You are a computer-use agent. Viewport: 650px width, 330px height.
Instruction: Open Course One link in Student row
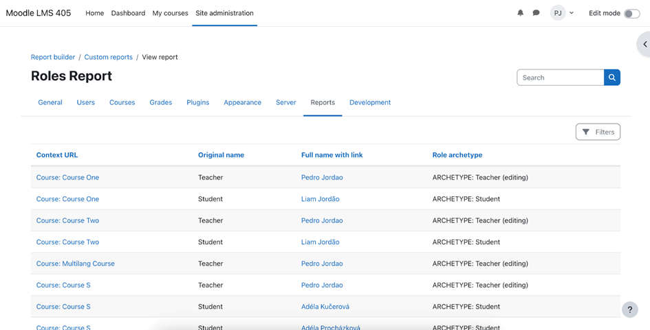tap(67, 199)
